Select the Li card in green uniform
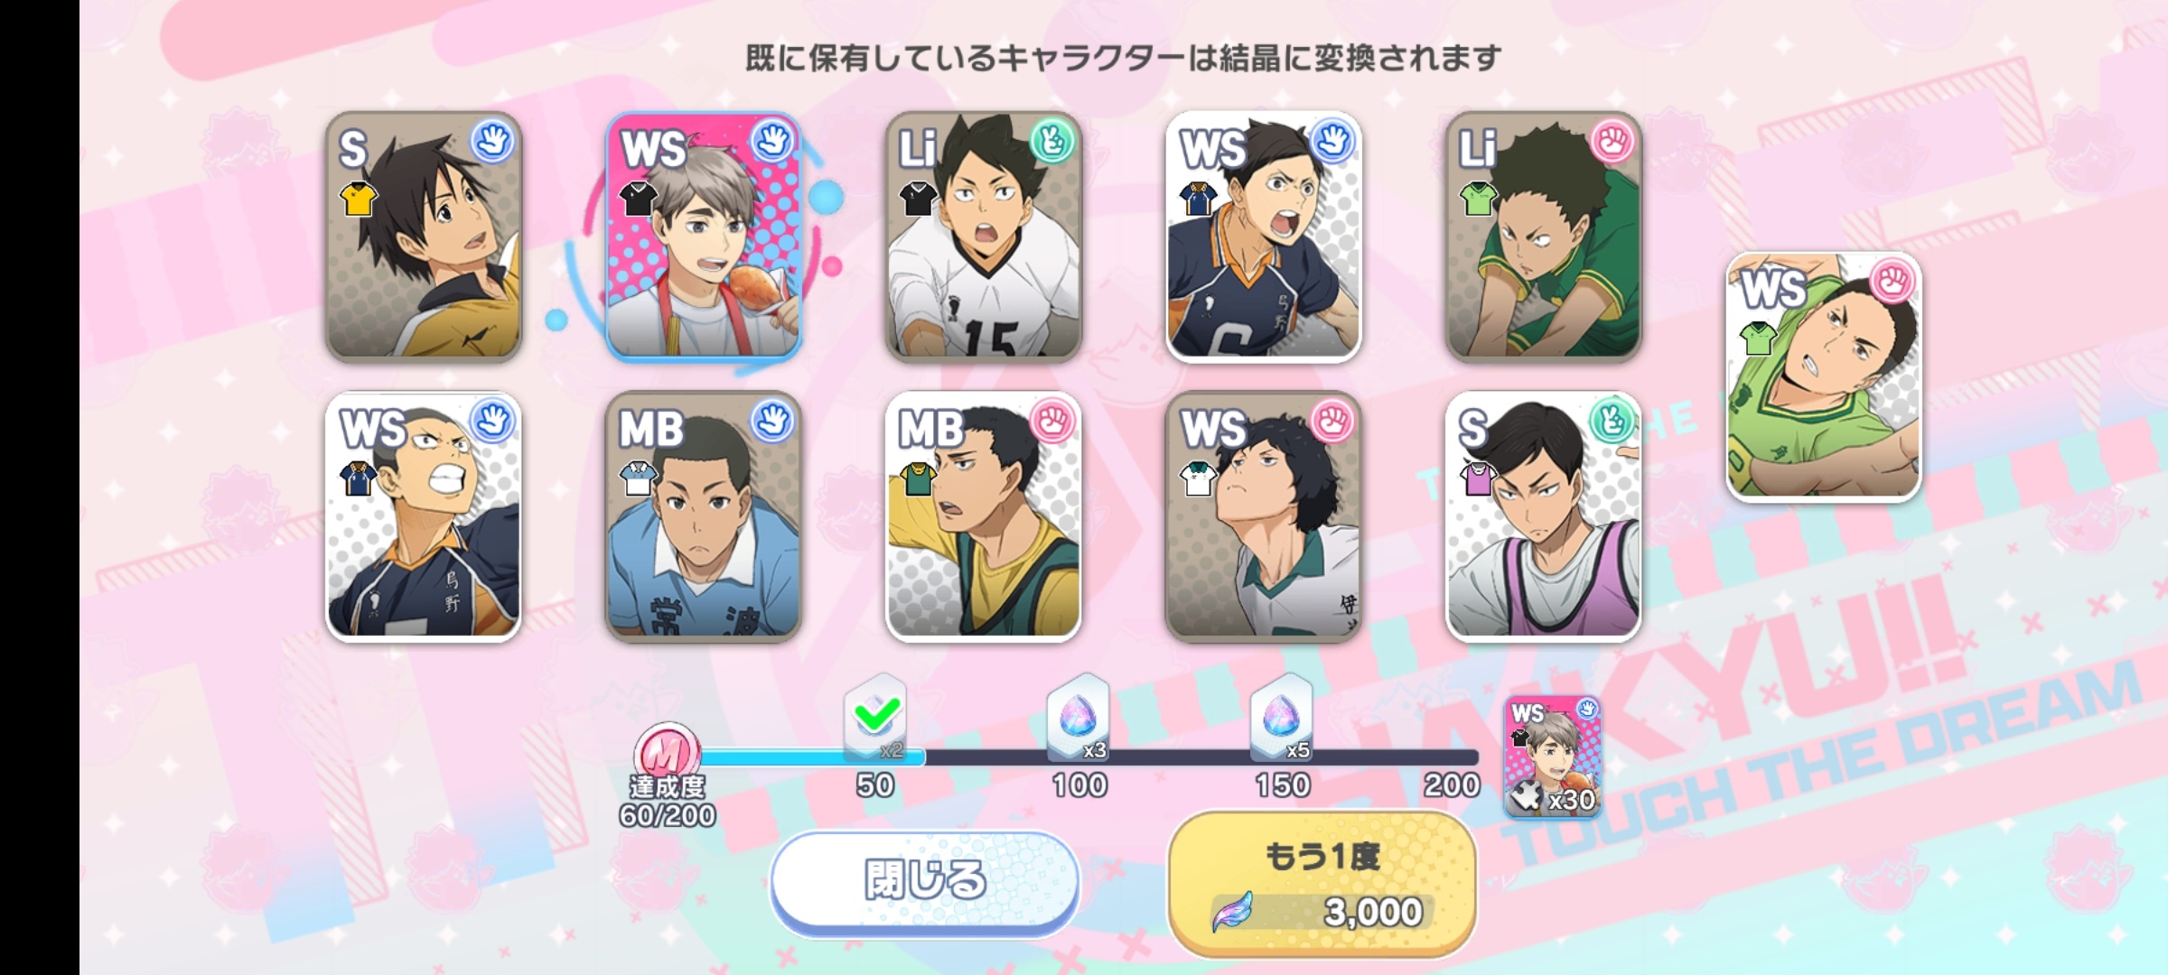The image size is (2168, 975). point(1544,237)
